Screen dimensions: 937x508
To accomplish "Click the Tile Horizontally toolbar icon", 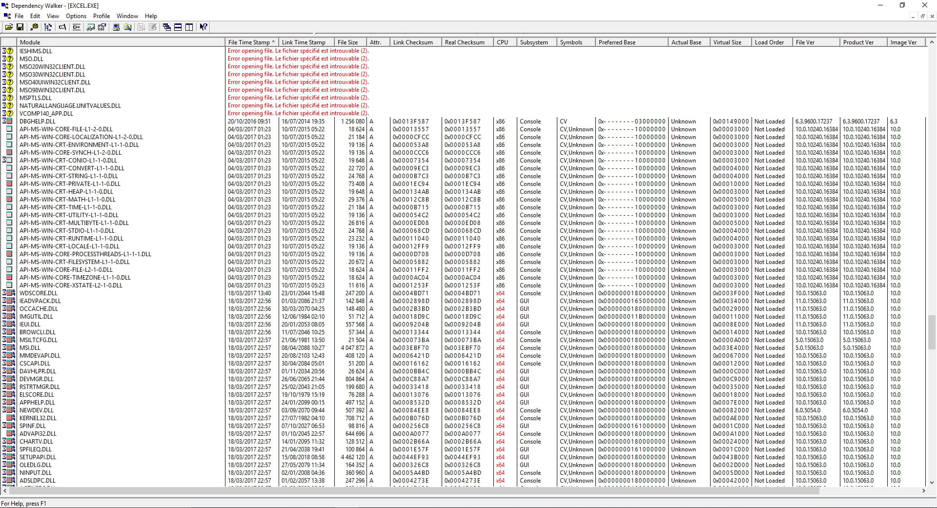I will 178,27.
